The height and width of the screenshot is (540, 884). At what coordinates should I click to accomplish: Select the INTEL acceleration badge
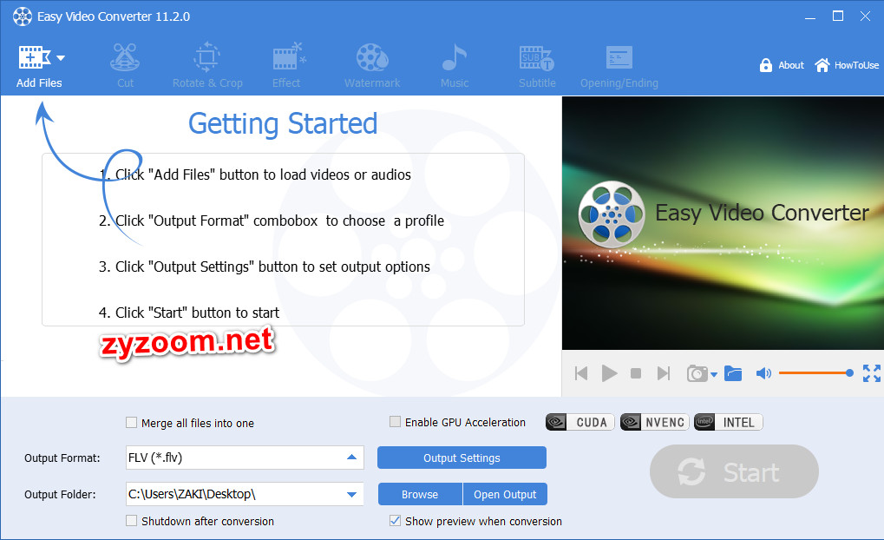tap(729, 422)
